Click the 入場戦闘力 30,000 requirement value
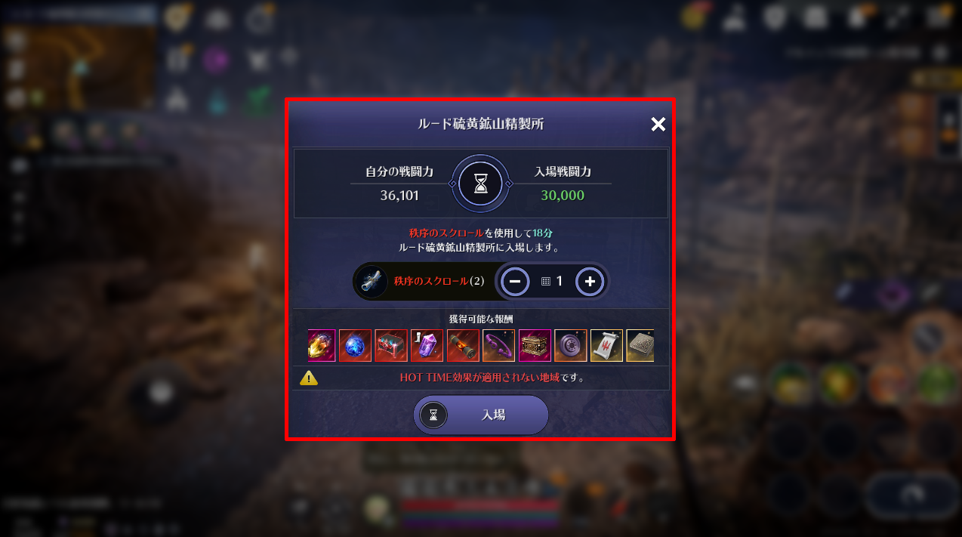962x537 pixels. tap(563, 196)
